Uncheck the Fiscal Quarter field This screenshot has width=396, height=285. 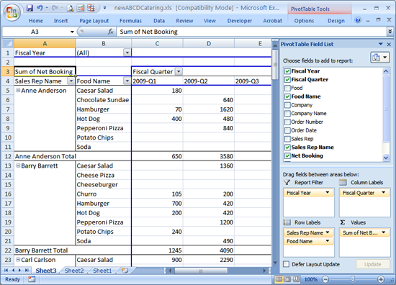coord(287,80)
